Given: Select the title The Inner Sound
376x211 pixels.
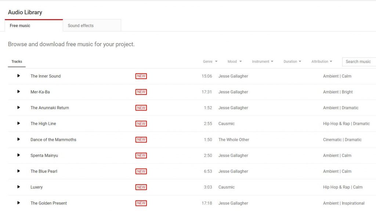Looking at the screenshot, I should (x=46, y=76).
